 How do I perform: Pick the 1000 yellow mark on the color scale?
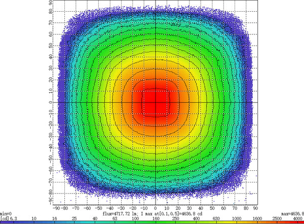point(237,218)
